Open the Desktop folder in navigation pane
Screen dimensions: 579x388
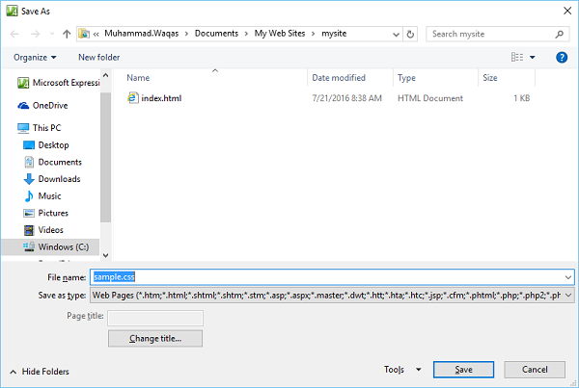point(52,145)
